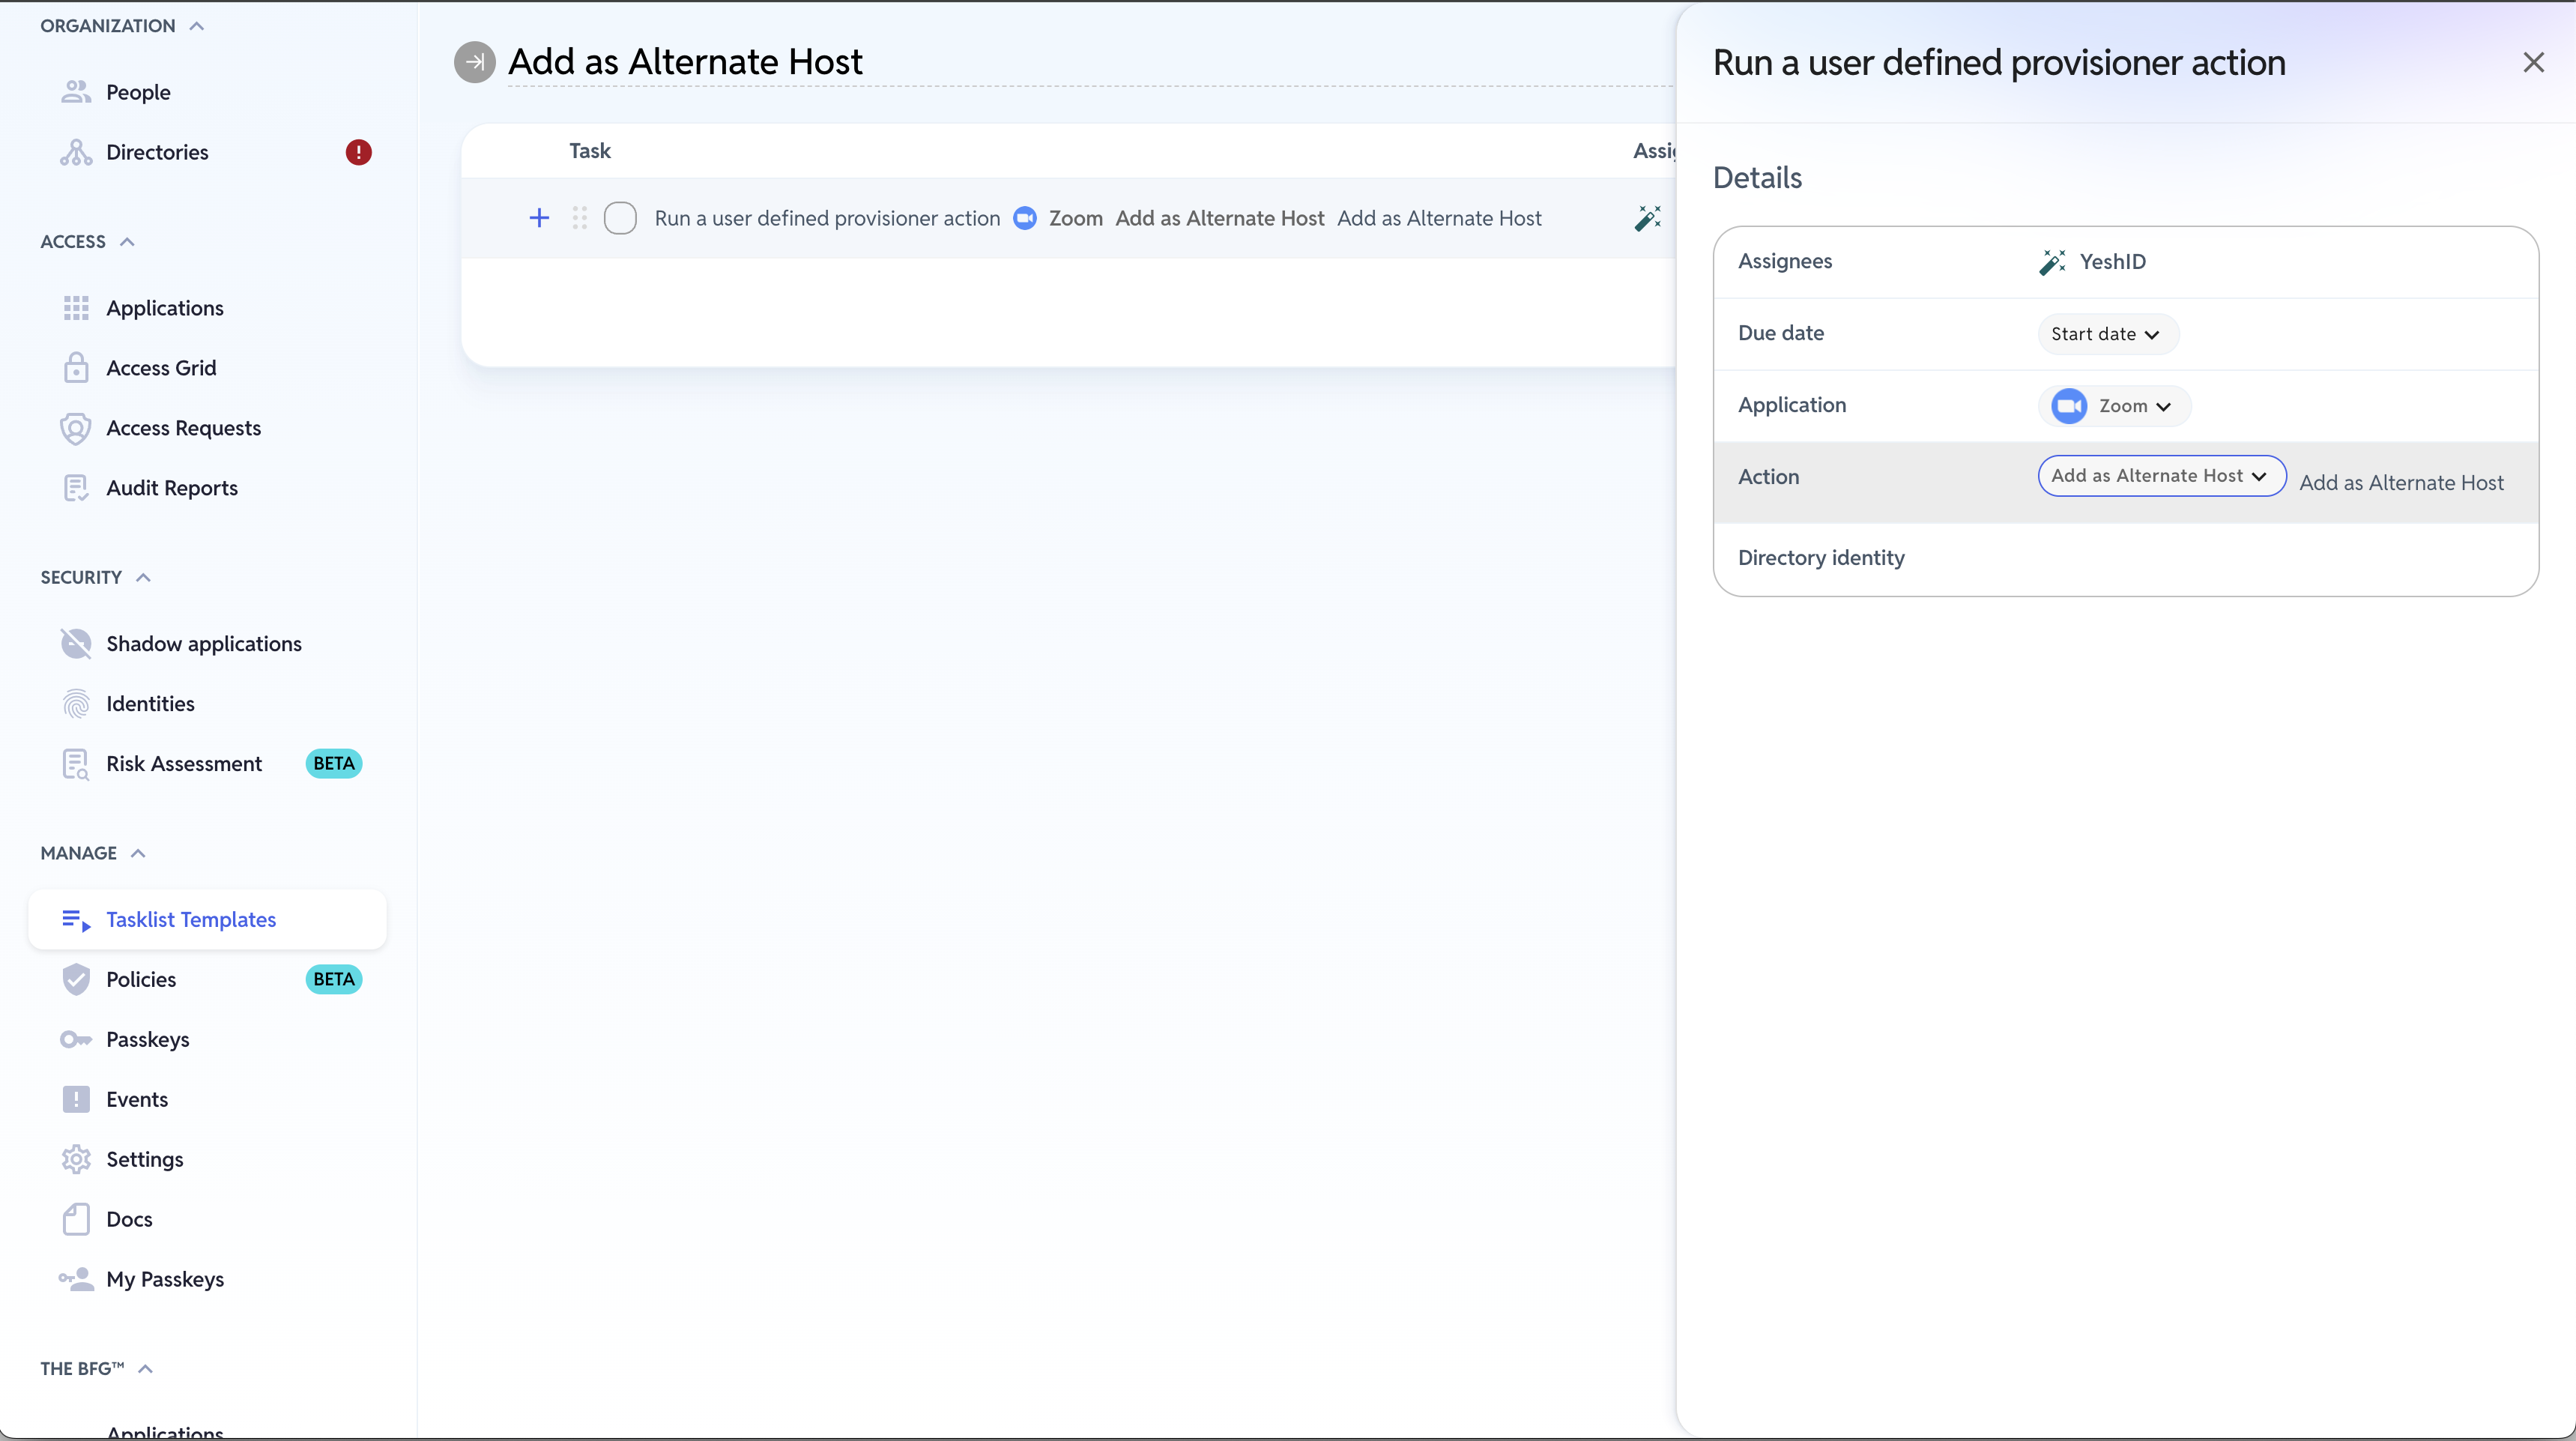Click the red alert badge next to Directories
This screenshot has height=1441, width=2576.
[358, 152]
